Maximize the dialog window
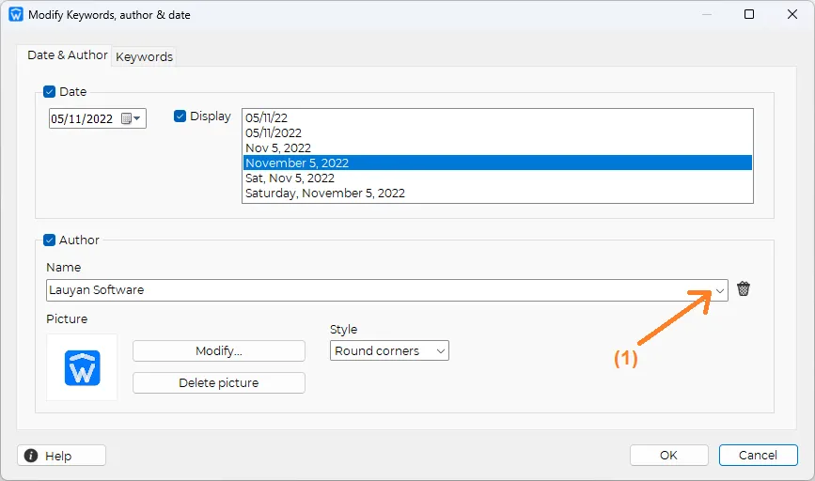This screenshot has width=815, height=481. [749, 14]
